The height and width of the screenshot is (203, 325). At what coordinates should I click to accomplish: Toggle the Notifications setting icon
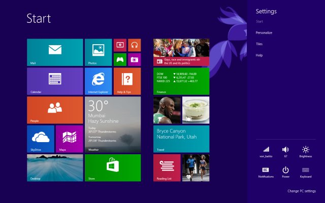(266, 172)
